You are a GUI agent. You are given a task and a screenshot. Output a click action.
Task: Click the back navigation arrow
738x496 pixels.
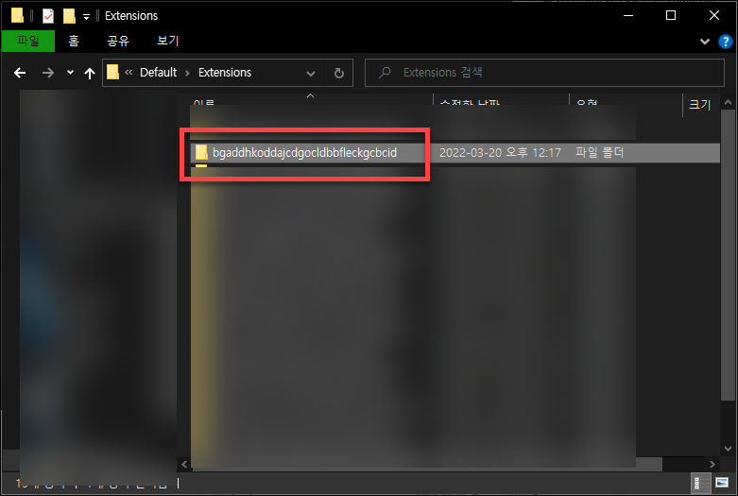click(x=20, y=73)
